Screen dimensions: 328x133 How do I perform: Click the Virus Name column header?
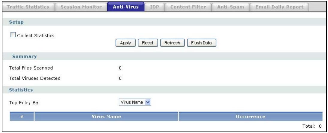(x=106, y=117)
